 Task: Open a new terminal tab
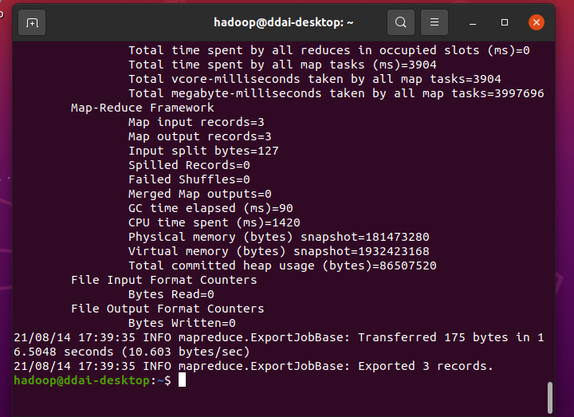pos(32,22)
